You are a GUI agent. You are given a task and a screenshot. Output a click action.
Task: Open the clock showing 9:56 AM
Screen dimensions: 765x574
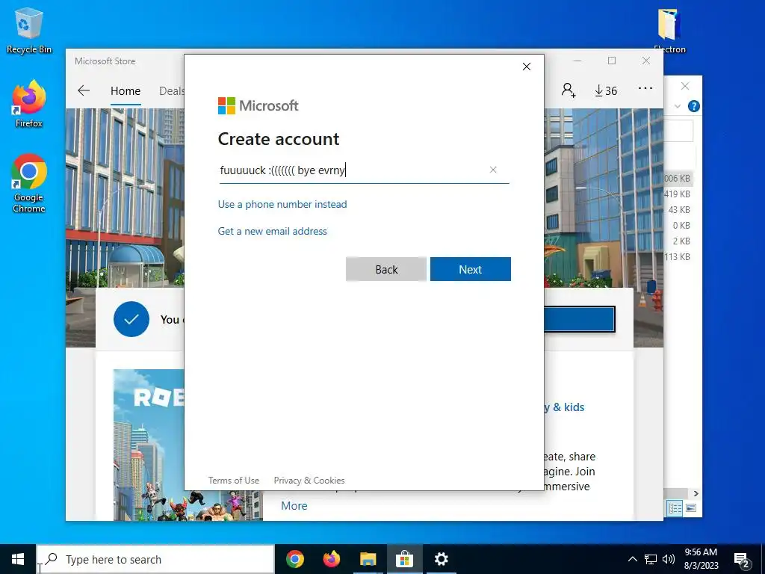pos(701,559)
